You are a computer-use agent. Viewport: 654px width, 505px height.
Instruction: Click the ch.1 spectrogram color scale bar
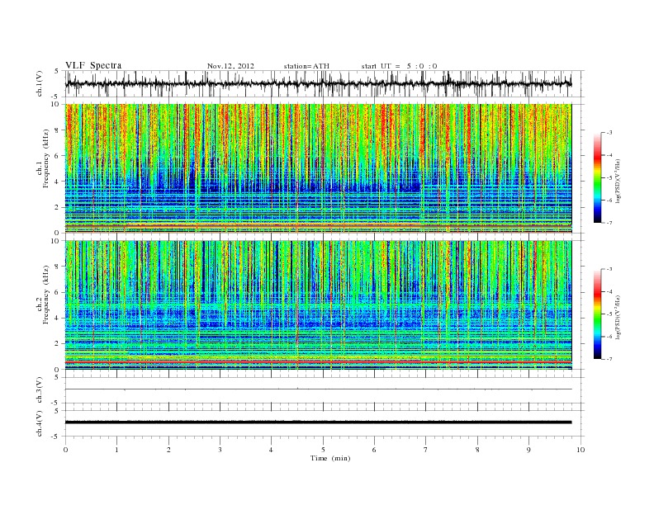click(597, 178)
